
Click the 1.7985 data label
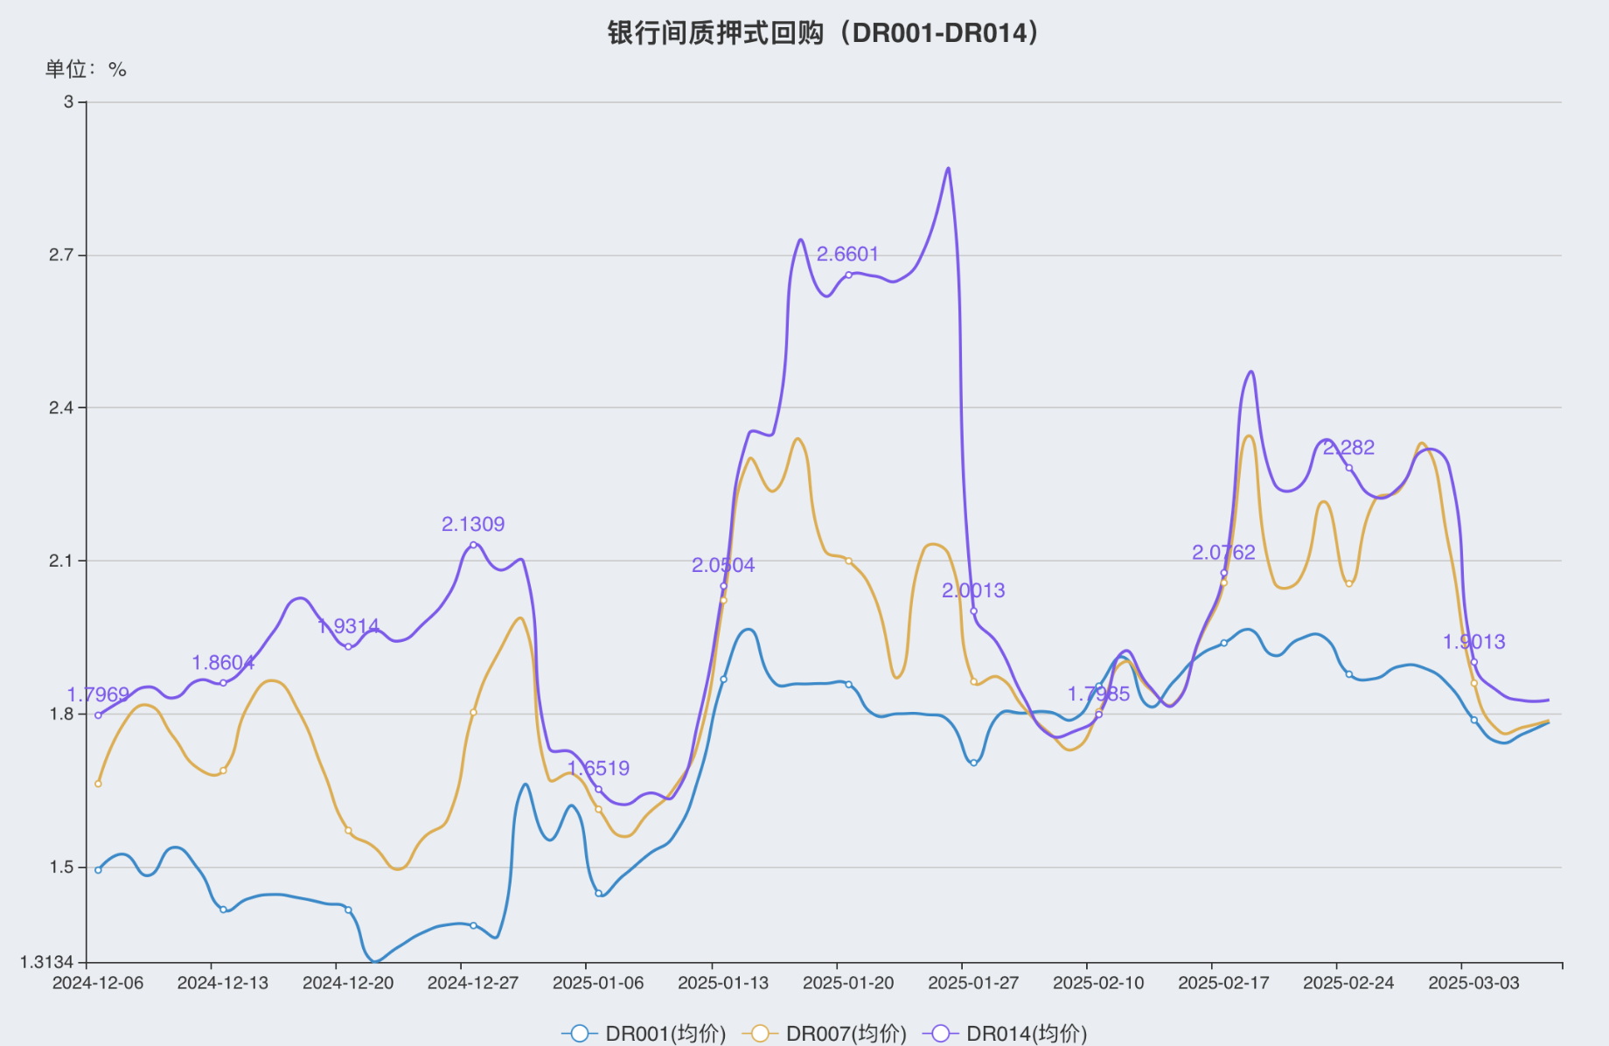point(1098,694)
